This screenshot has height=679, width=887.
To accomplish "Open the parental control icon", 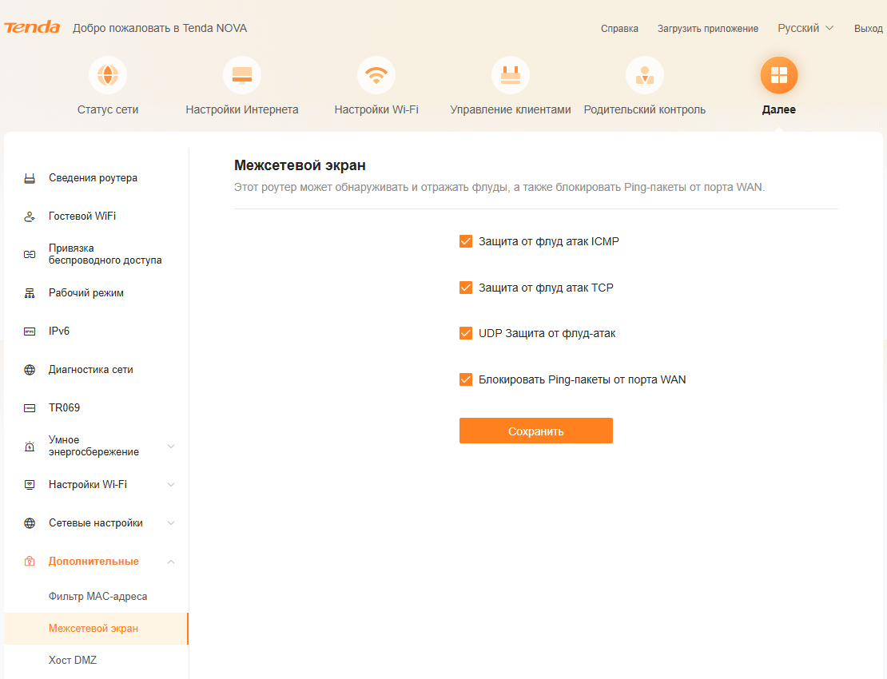I will 645,75.
